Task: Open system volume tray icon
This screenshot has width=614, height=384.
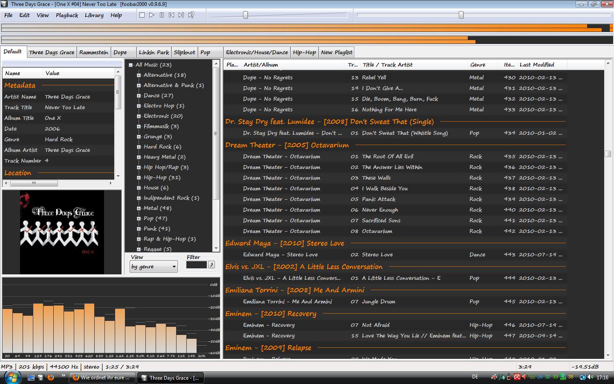Action: point(590,377)
